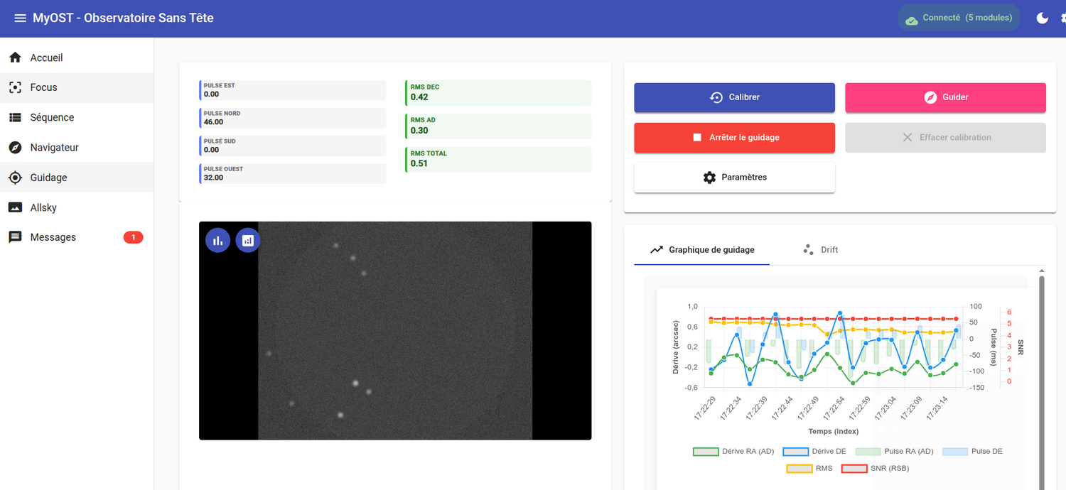Toggle dark mode moon icon
This screenshot has width=1066, height=490.
click(x=1042, y=18)
